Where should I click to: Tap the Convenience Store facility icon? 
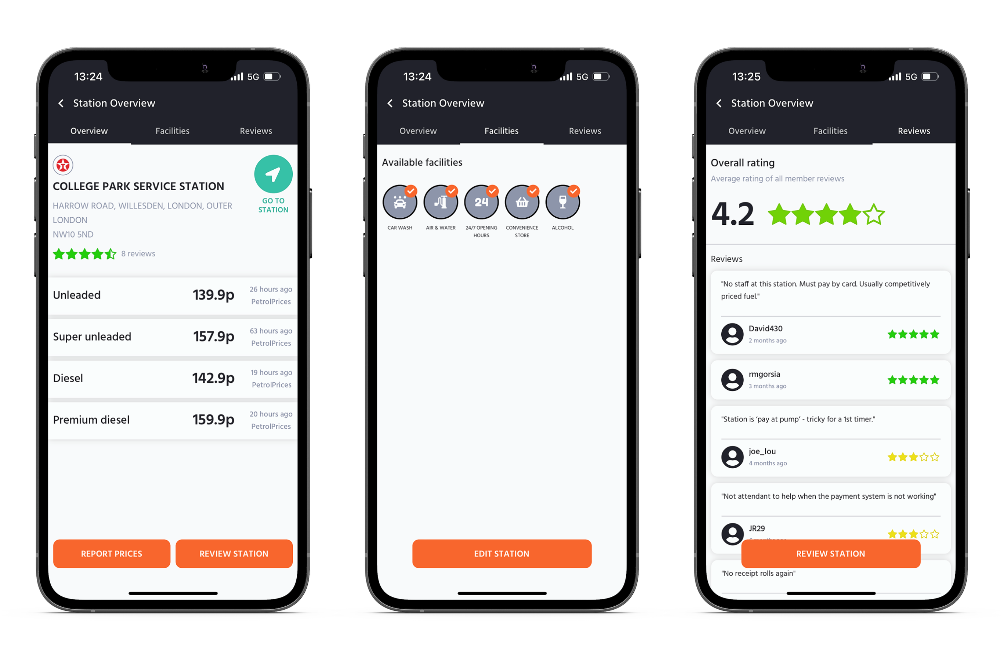coord(522,203)
